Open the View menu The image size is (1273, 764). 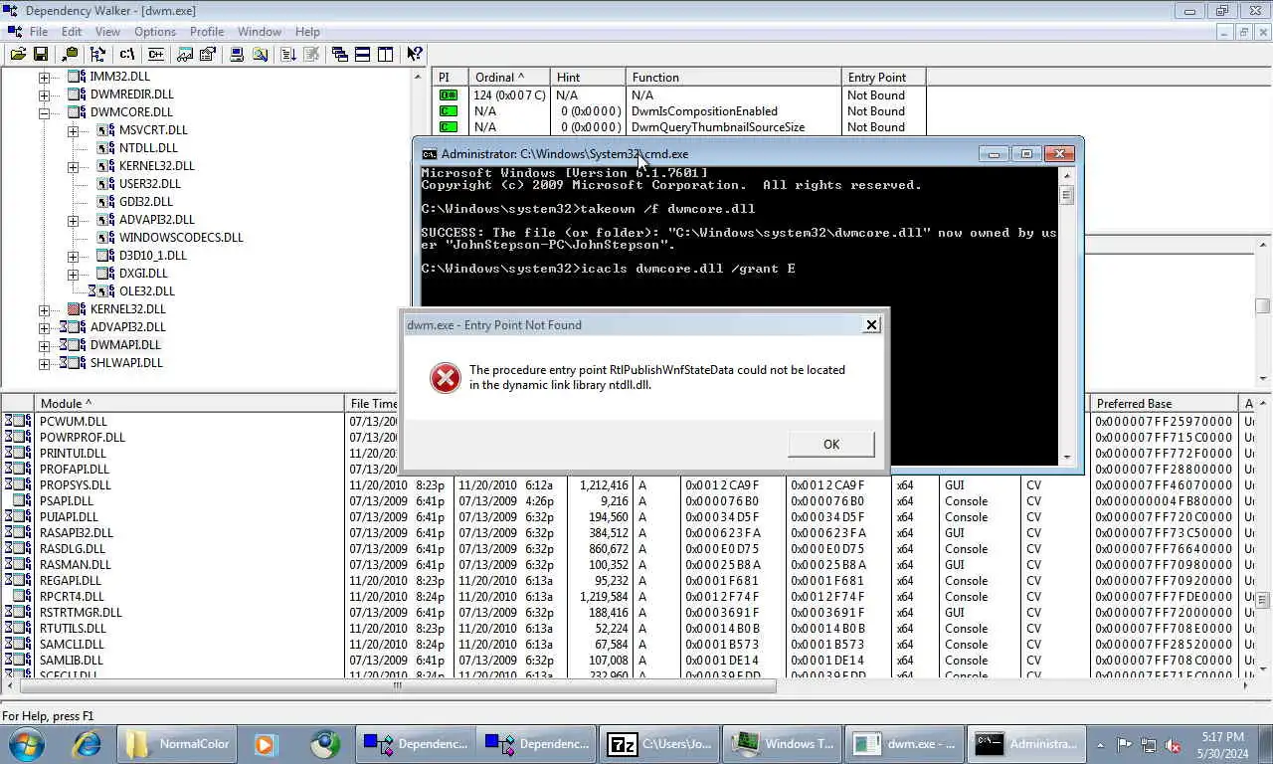point(107,32)
